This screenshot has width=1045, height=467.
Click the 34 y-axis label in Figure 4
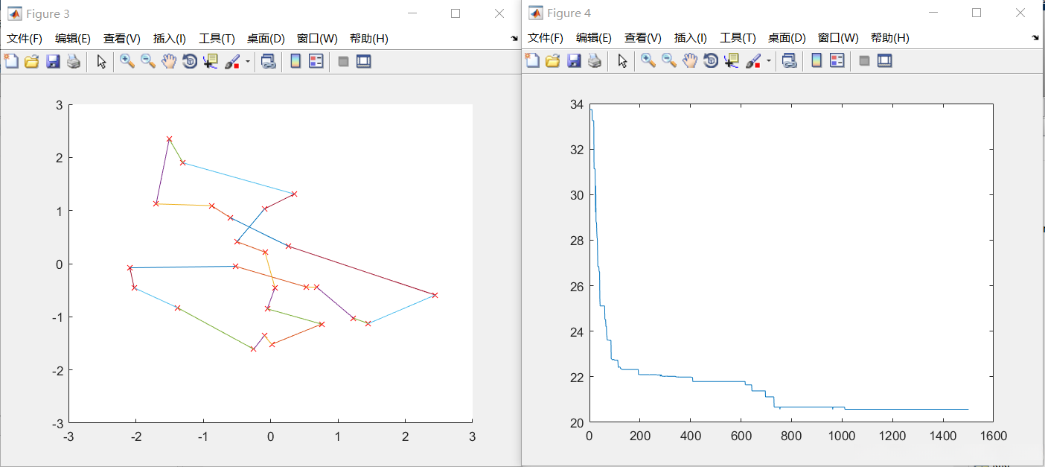[576, 104]
